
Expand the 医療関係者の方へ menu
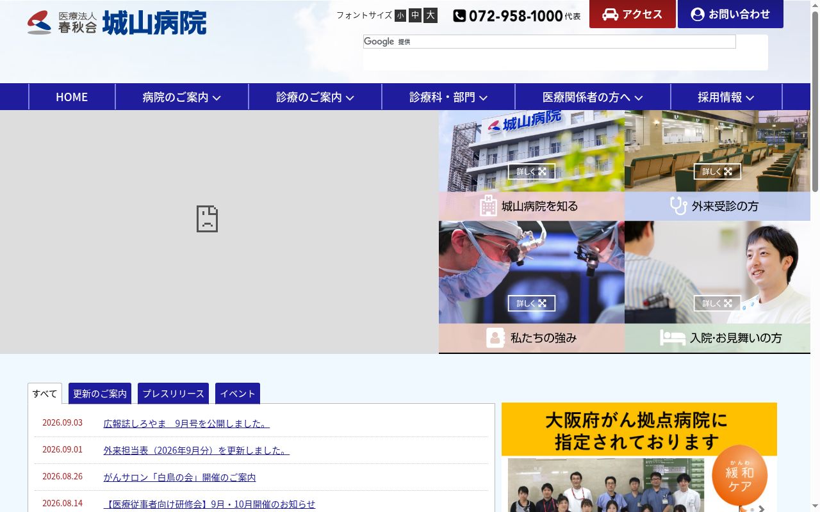coord(593,97)
